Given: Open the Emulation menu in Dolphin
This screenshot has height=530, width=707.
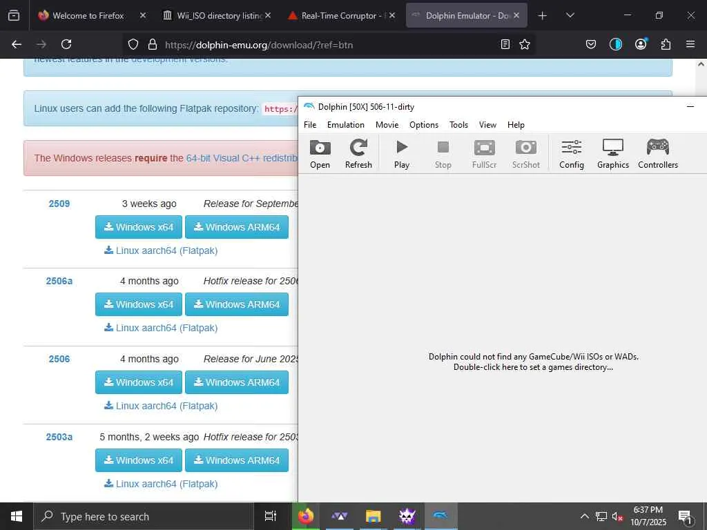Looking at the screenshot, I should (346, 125).
